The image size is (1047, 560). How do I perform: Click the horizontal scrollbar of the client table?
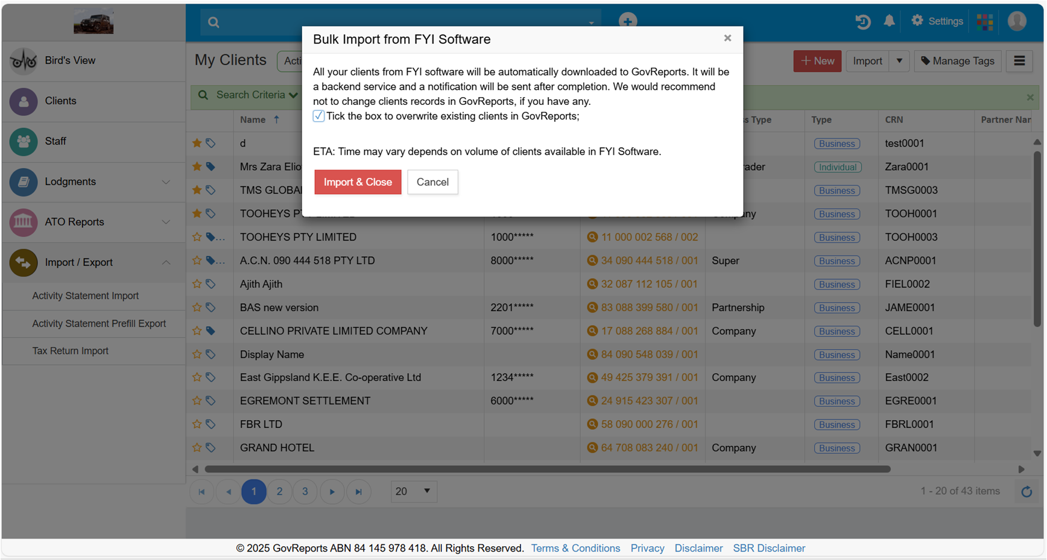coord(548,469)
